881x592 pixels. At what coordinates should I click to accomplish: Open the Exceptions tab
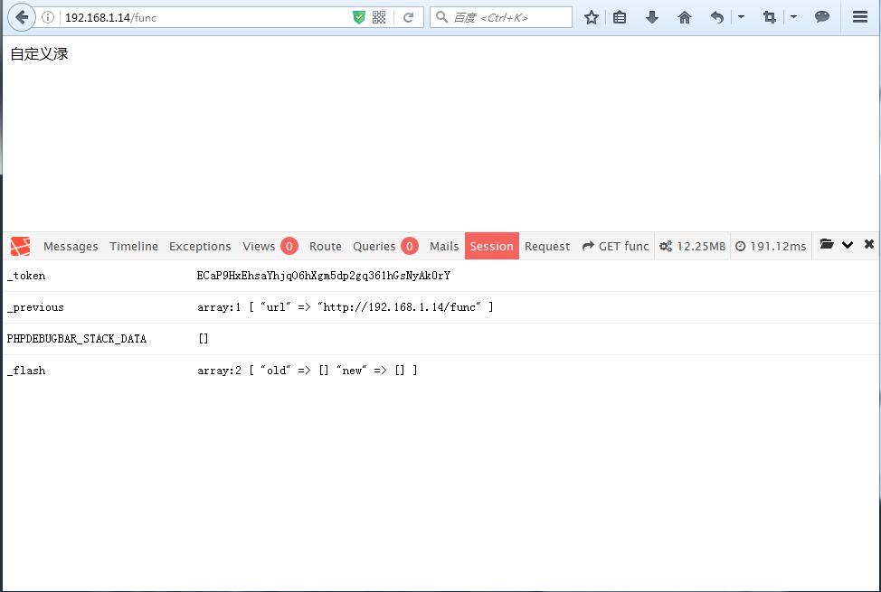200,245
